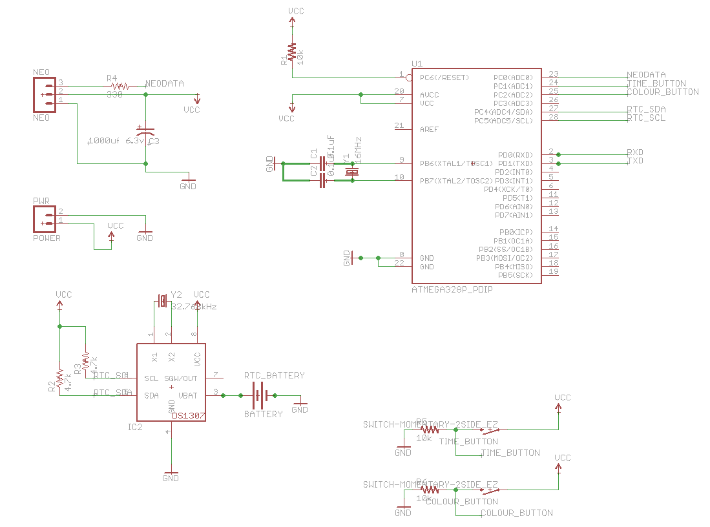Select the wire junction dot below capacitor C3

(x=146, y=163)
